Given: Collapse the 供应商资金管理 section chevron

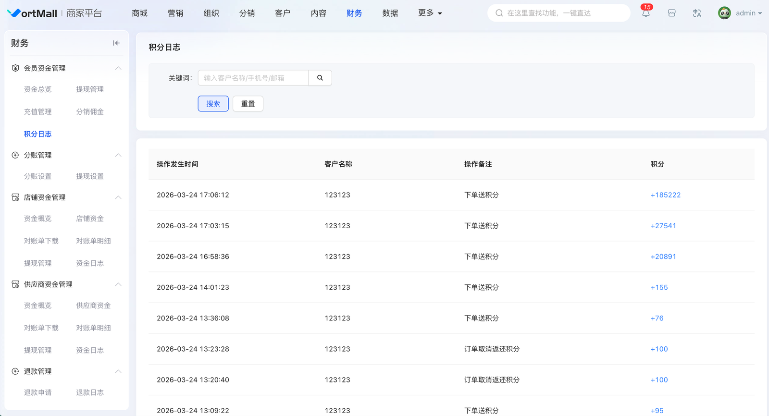Looking at the screenshot, I should click(118, 284).
